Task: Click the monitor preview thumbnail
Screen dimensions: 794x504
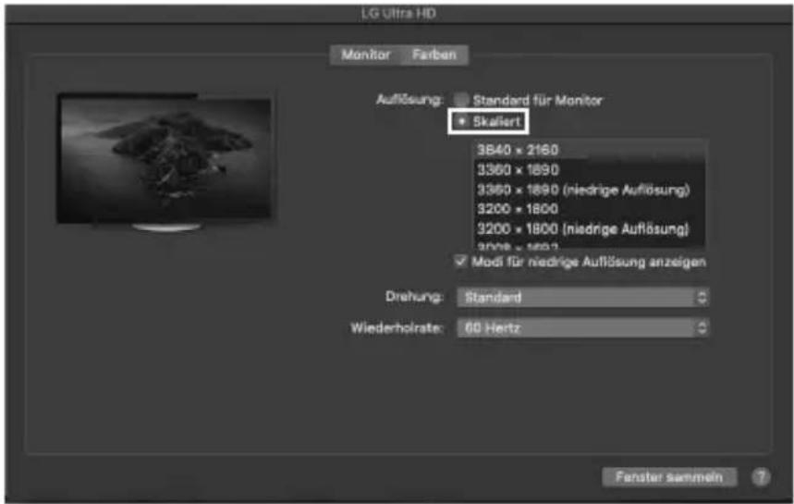Action: [165, 161]
